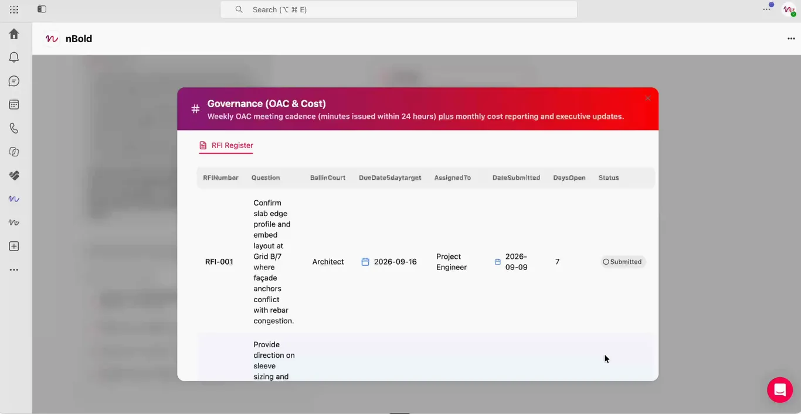Click the DaysOpen value 7
The height and width of the screenshot is (414, 801).
558,262
